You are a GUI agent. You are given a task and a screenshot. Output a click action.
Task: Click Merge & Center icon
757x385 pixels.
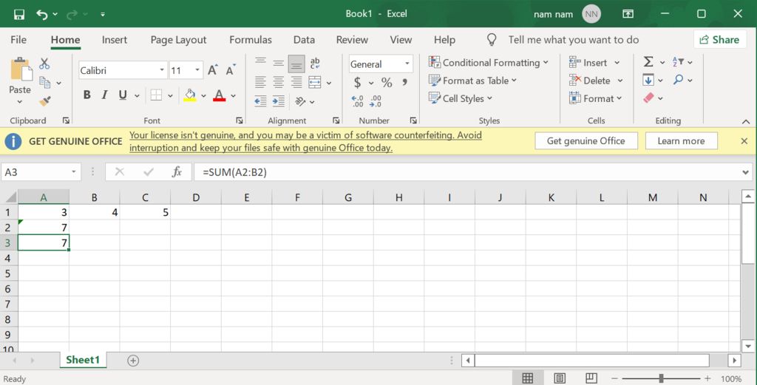(x=315, y=83)
